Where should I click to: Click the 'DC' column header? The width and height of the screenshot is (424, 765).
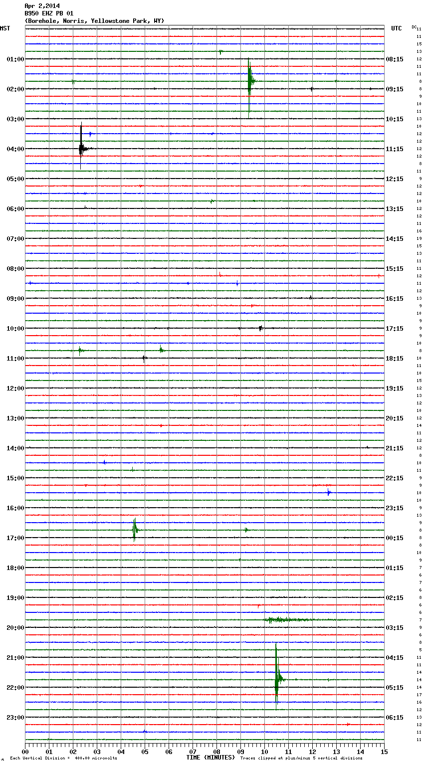414,27
